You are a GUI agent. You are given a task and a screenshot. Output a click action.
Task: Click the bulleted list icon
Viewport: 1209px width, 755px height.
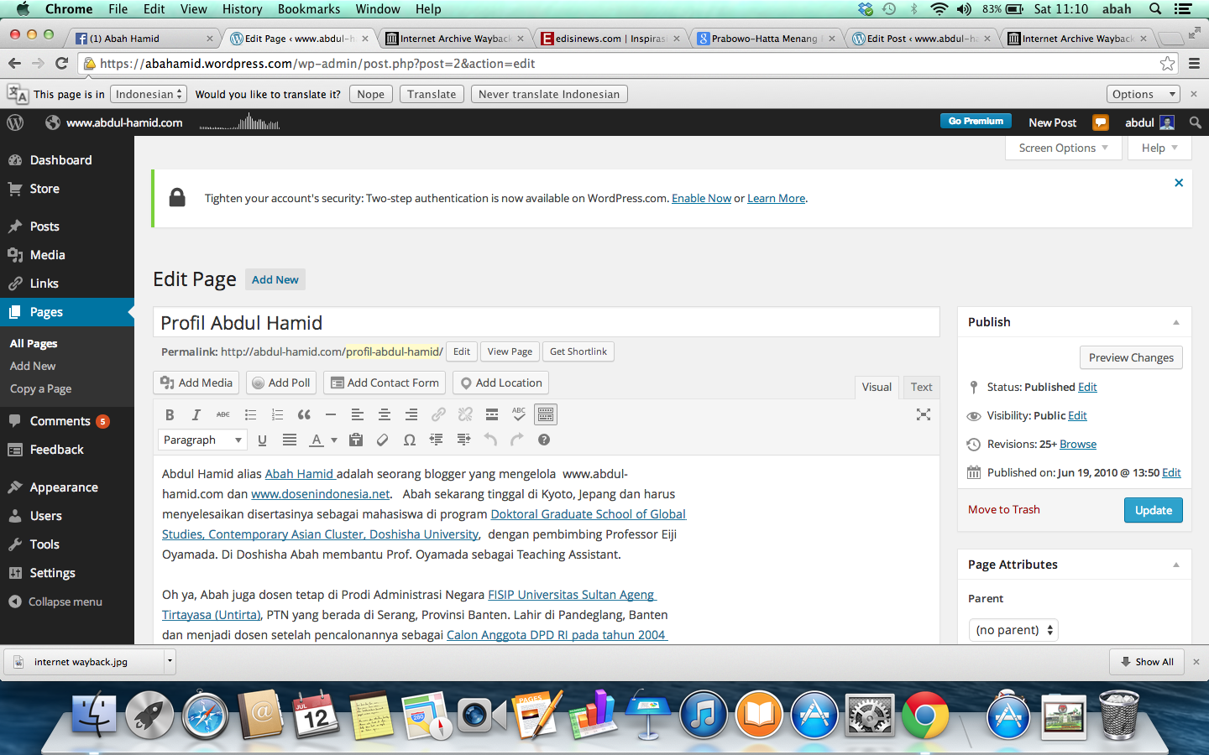(250, 414)
